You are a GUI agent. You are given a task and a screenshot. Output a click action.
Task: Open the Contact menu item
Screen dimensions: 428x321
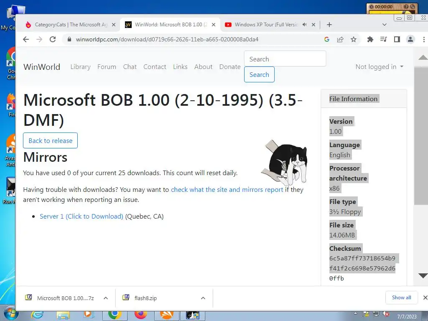(155, 66)
